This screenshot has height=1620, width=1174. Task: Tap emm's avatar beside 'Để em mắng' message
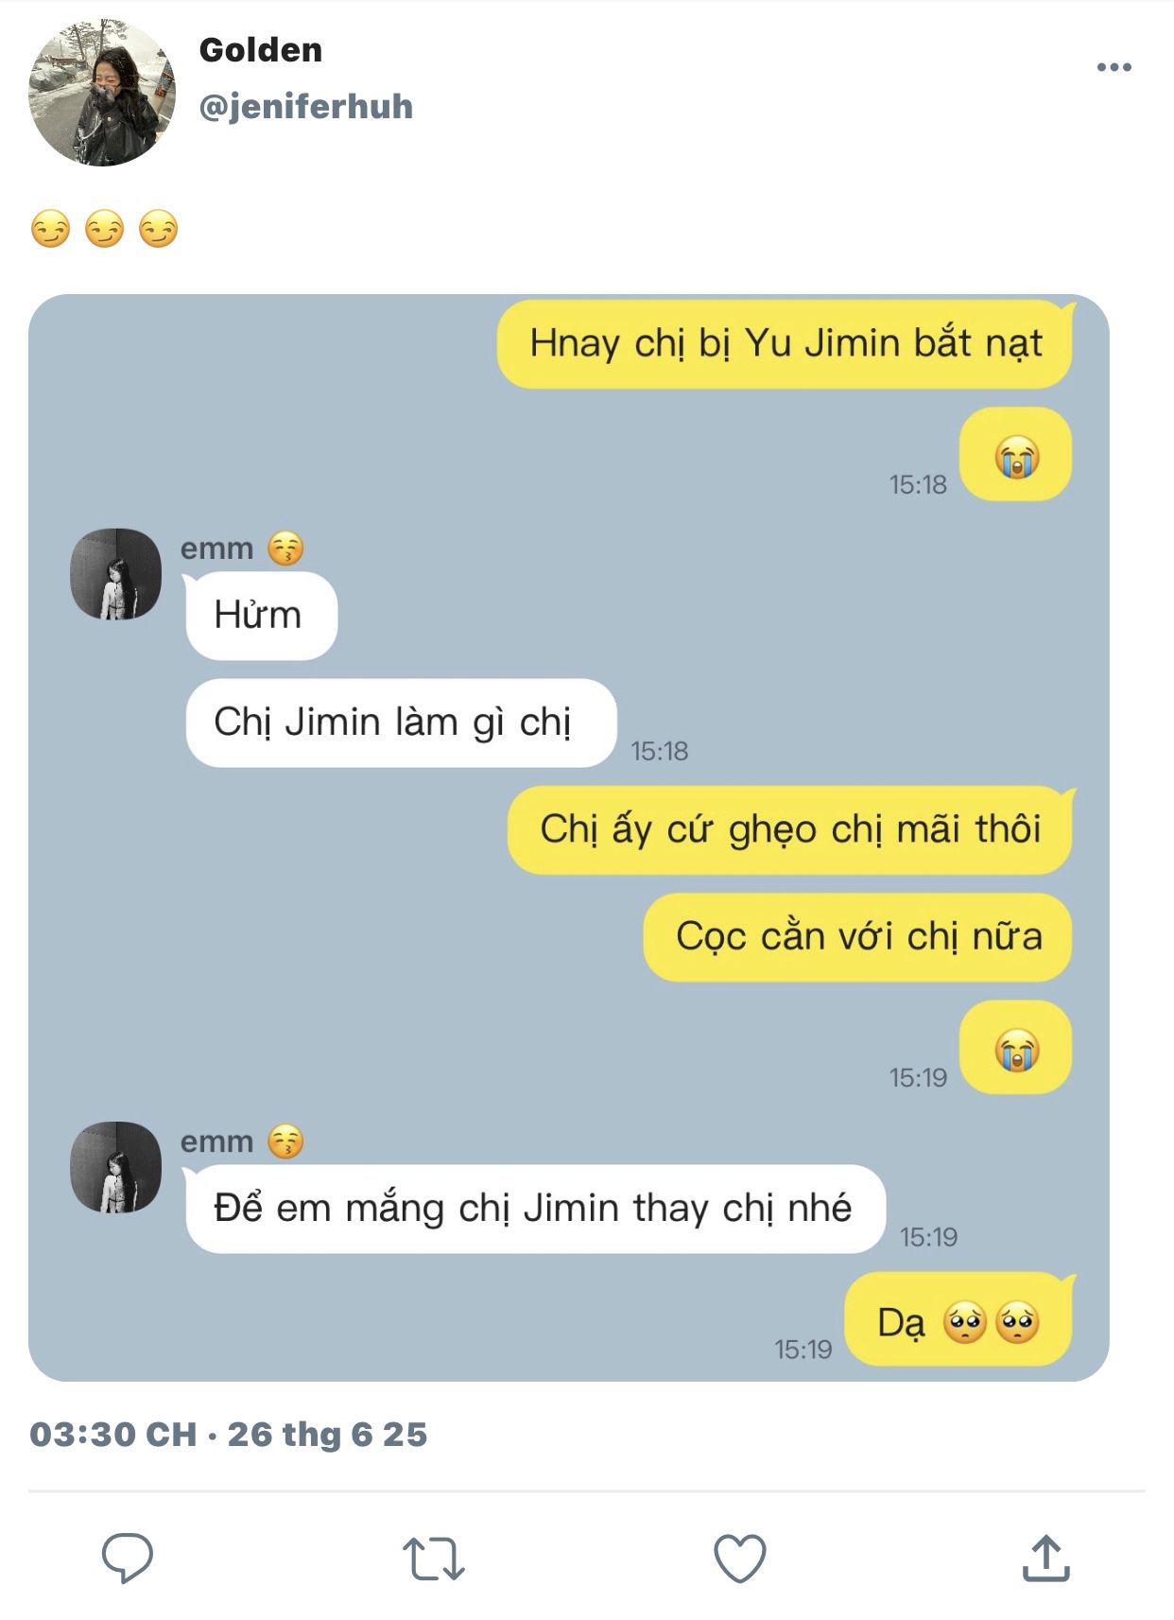point(116,1167)
